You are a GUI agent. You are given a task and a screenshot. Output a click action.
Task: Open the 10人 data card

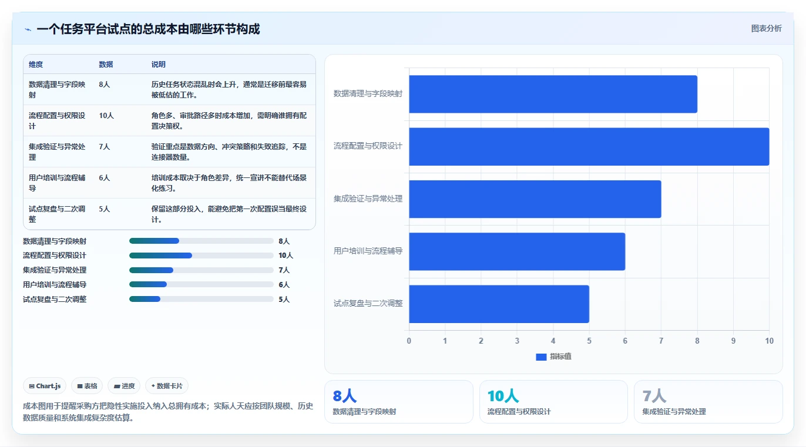click(x=553, y=402)
